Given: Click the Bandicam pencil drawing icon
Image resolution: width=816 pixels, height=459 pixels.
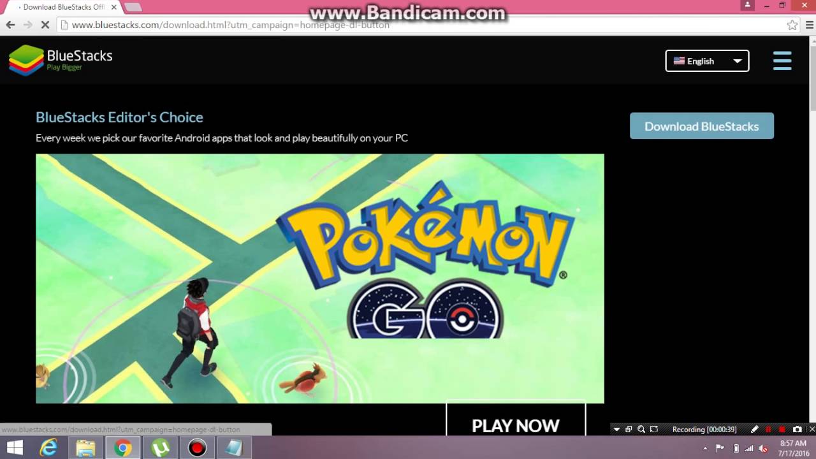Looking at the screenshot, I should pyautogui.click(x=755, y=430).
